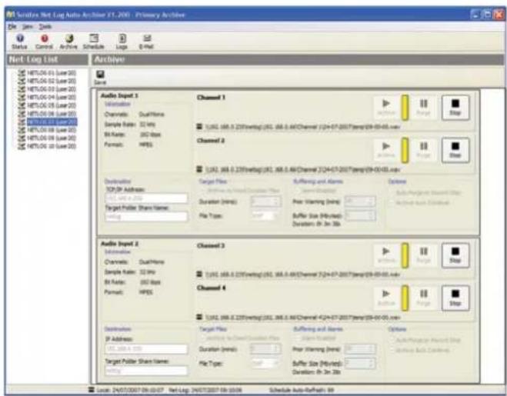Click Prior Warning (mins) spinner, Audio Input 1
The width and height of the screenshot is (507, 396).
pos(360,201)
